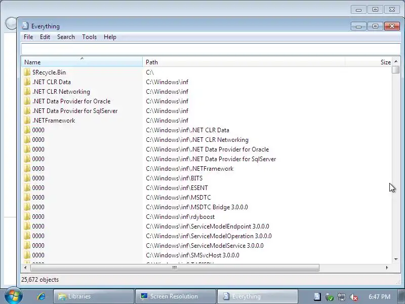Select path C:\Windows\inf\.NET Data Provider for Oracle

(208, 149)
